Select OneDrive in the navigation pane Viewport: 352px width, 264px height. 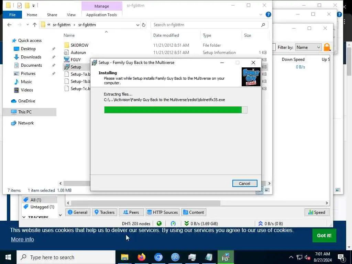click(x=26, y=101)
